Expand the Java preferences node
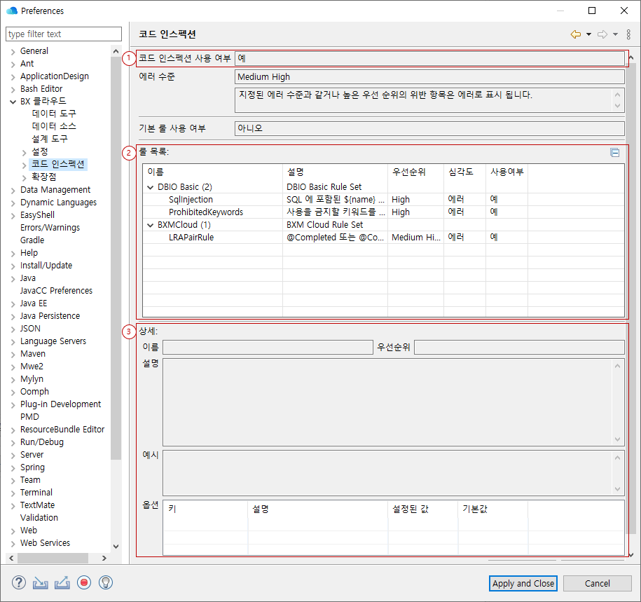This screenshot has height=602, width=641. (x=13, y=278)
